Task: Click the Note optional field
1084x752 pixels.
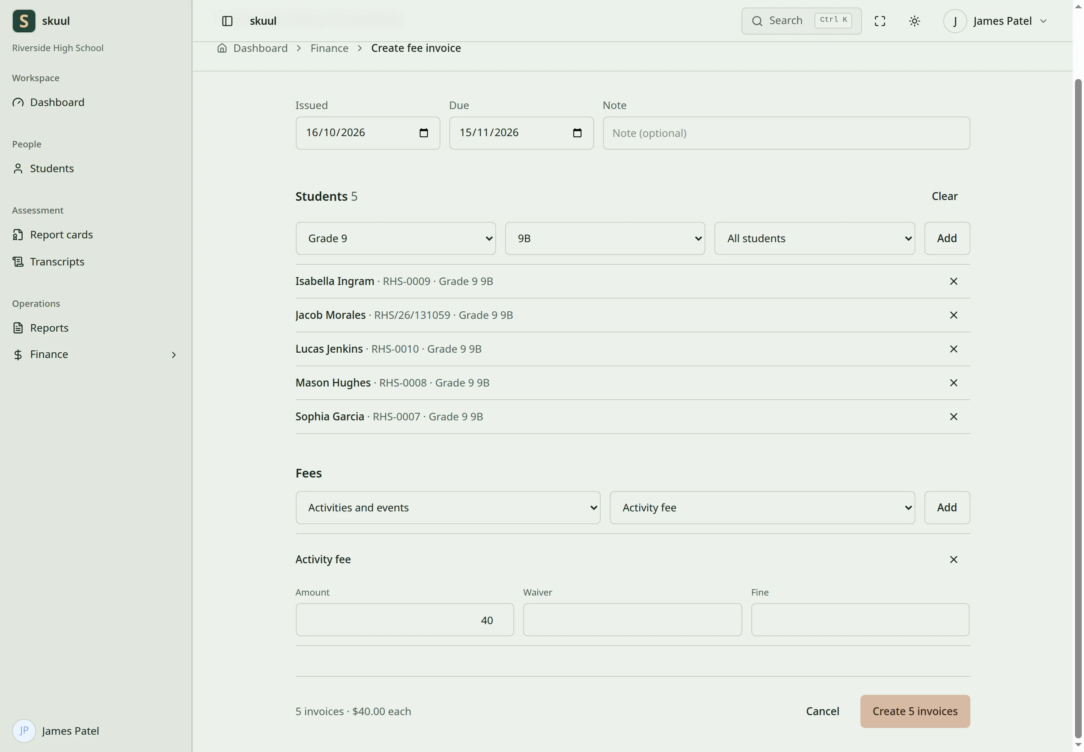Action: (x=786, y=133)
